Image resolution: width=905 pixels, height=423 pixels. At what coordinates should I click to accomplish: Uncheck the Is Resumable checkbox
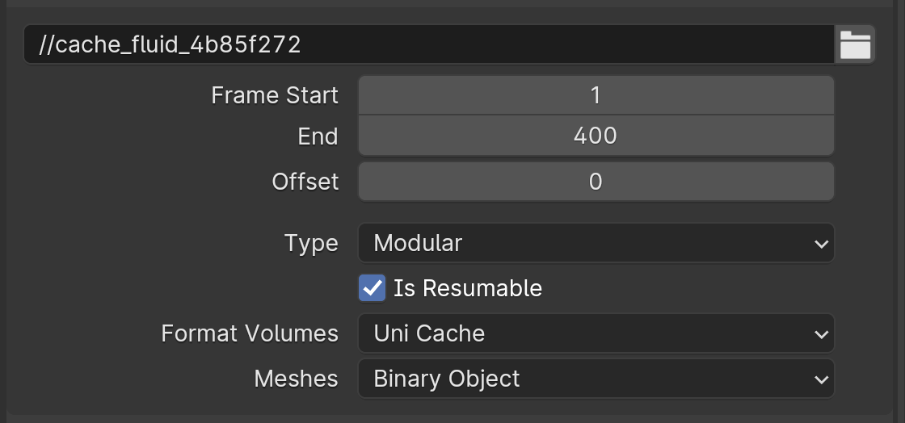tap(373, 288)
